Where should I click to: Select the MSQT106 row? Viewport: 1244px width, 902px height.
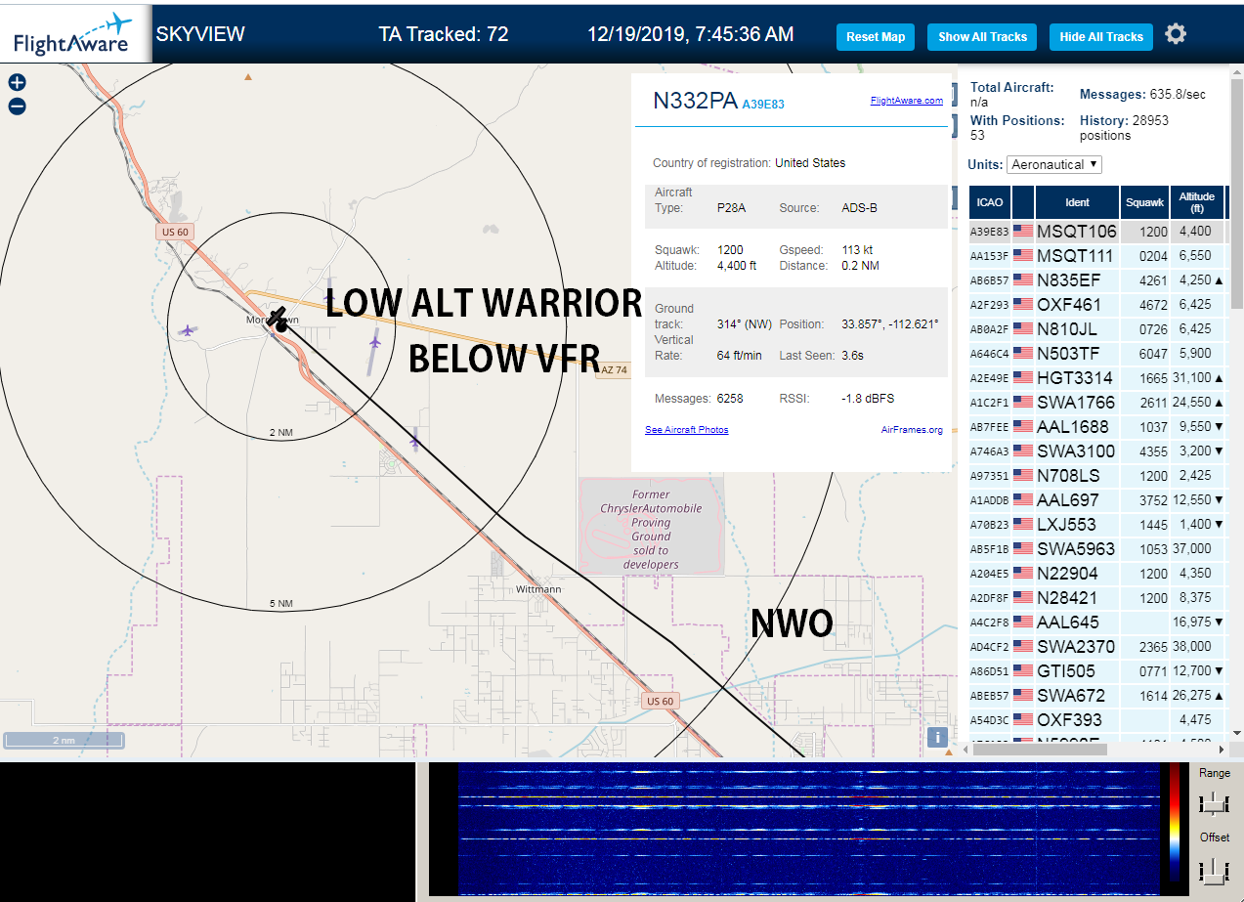pos(1096,232)
